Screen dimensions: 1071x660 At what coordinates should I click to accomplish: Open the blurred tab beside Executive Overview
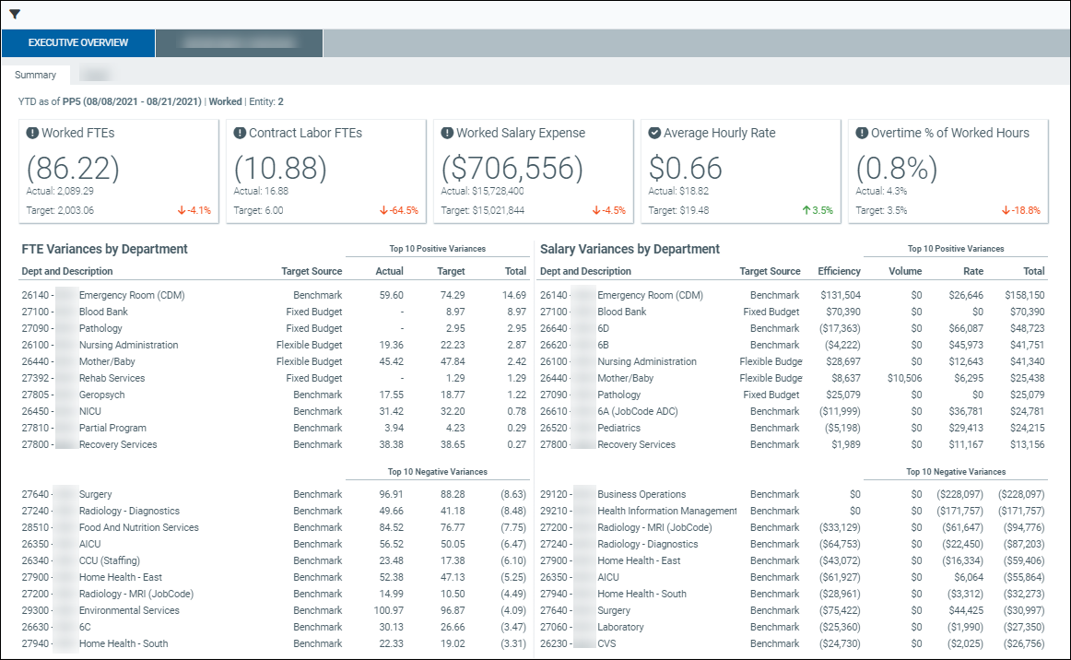point(239,43)
